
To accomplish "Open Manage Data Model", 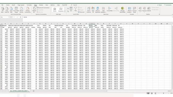I will [122, 10].
